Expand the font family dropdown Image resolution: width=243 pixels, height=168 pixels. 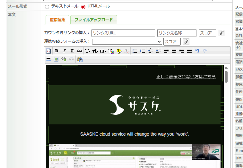coord(88,51)
